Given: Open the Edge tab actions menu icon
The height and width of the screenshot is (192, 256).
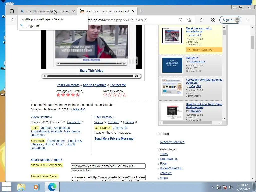Looking at the screenshot, I should [12, 11].
